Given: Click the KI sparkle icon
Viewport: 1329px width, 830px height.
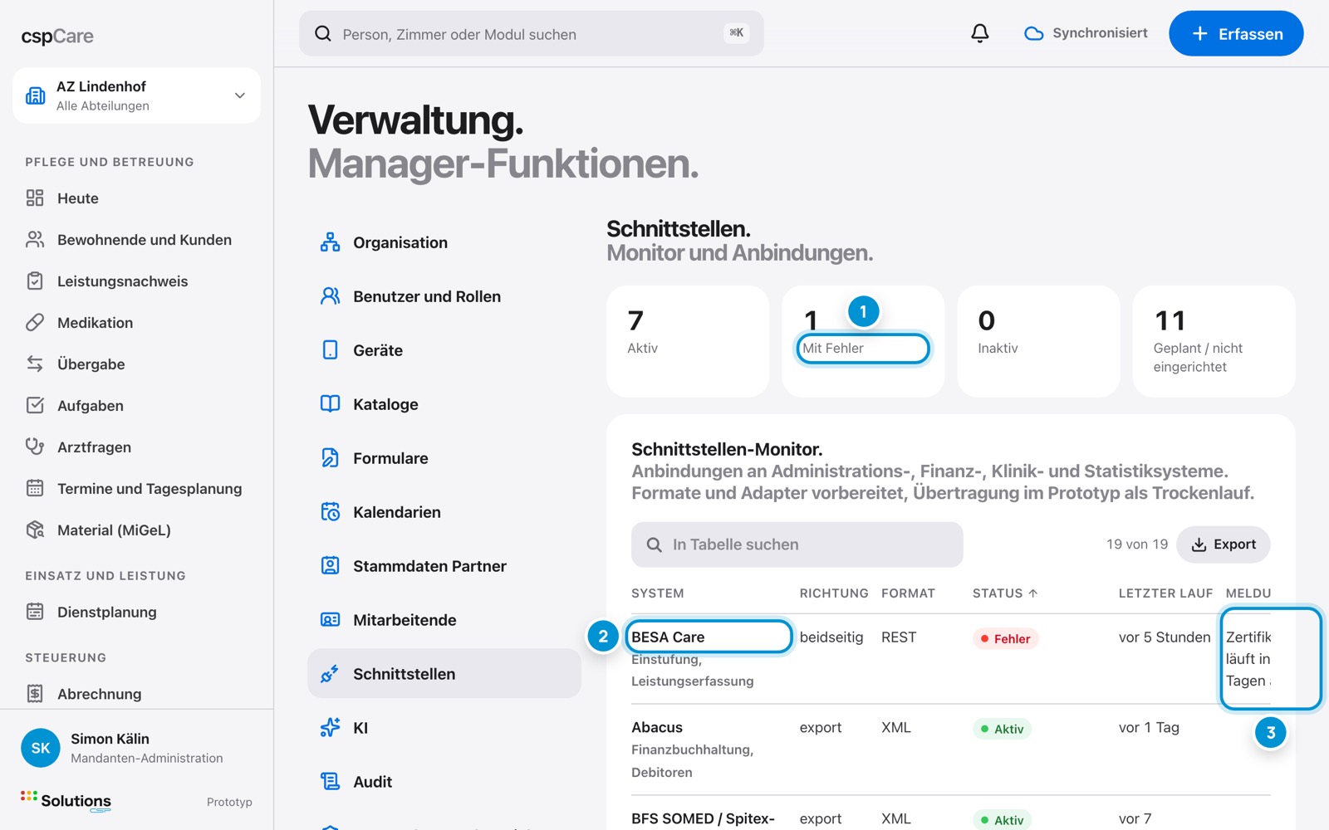Looking at the screenshot, I should [331, 728].
